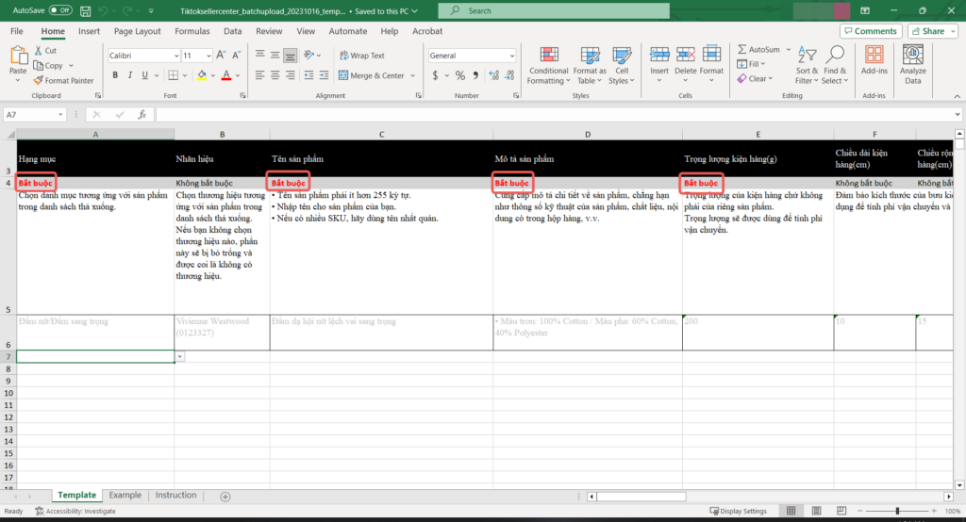Switch to the Instruction sheet tab

coord(175,496)
